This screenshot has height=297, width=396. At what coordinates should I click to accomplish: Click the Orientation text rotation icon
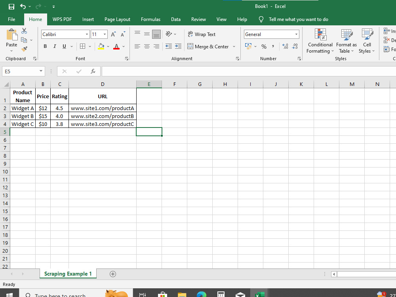click(168, 34)
